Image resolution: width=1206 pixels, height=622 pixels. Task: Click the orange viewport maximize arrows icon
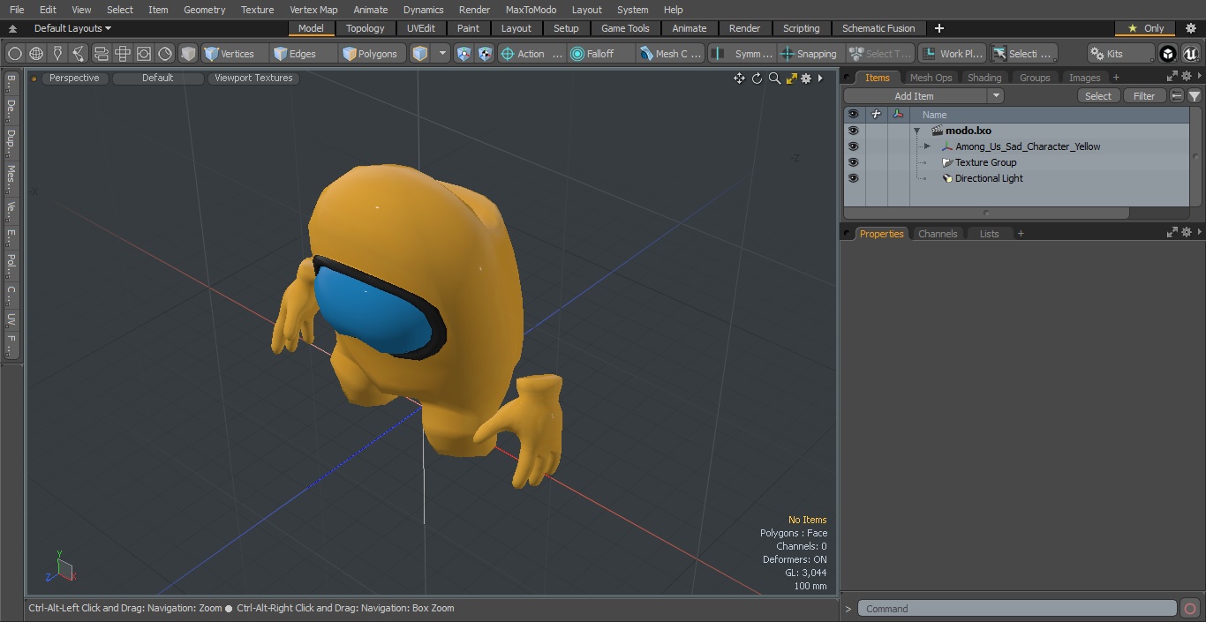(x=792, y=79)
